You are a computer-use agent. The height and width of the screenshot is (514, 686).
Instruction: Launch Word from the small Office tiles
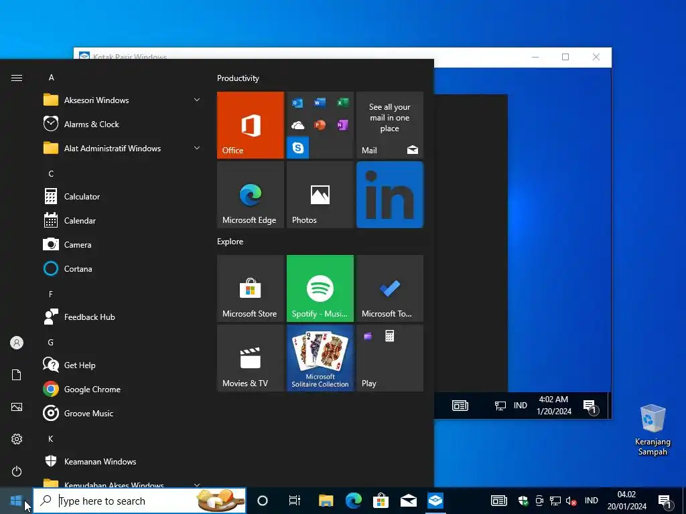320,102
